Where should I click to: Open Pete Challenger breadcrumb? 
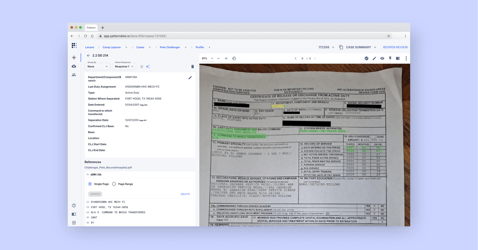[170, 47]
